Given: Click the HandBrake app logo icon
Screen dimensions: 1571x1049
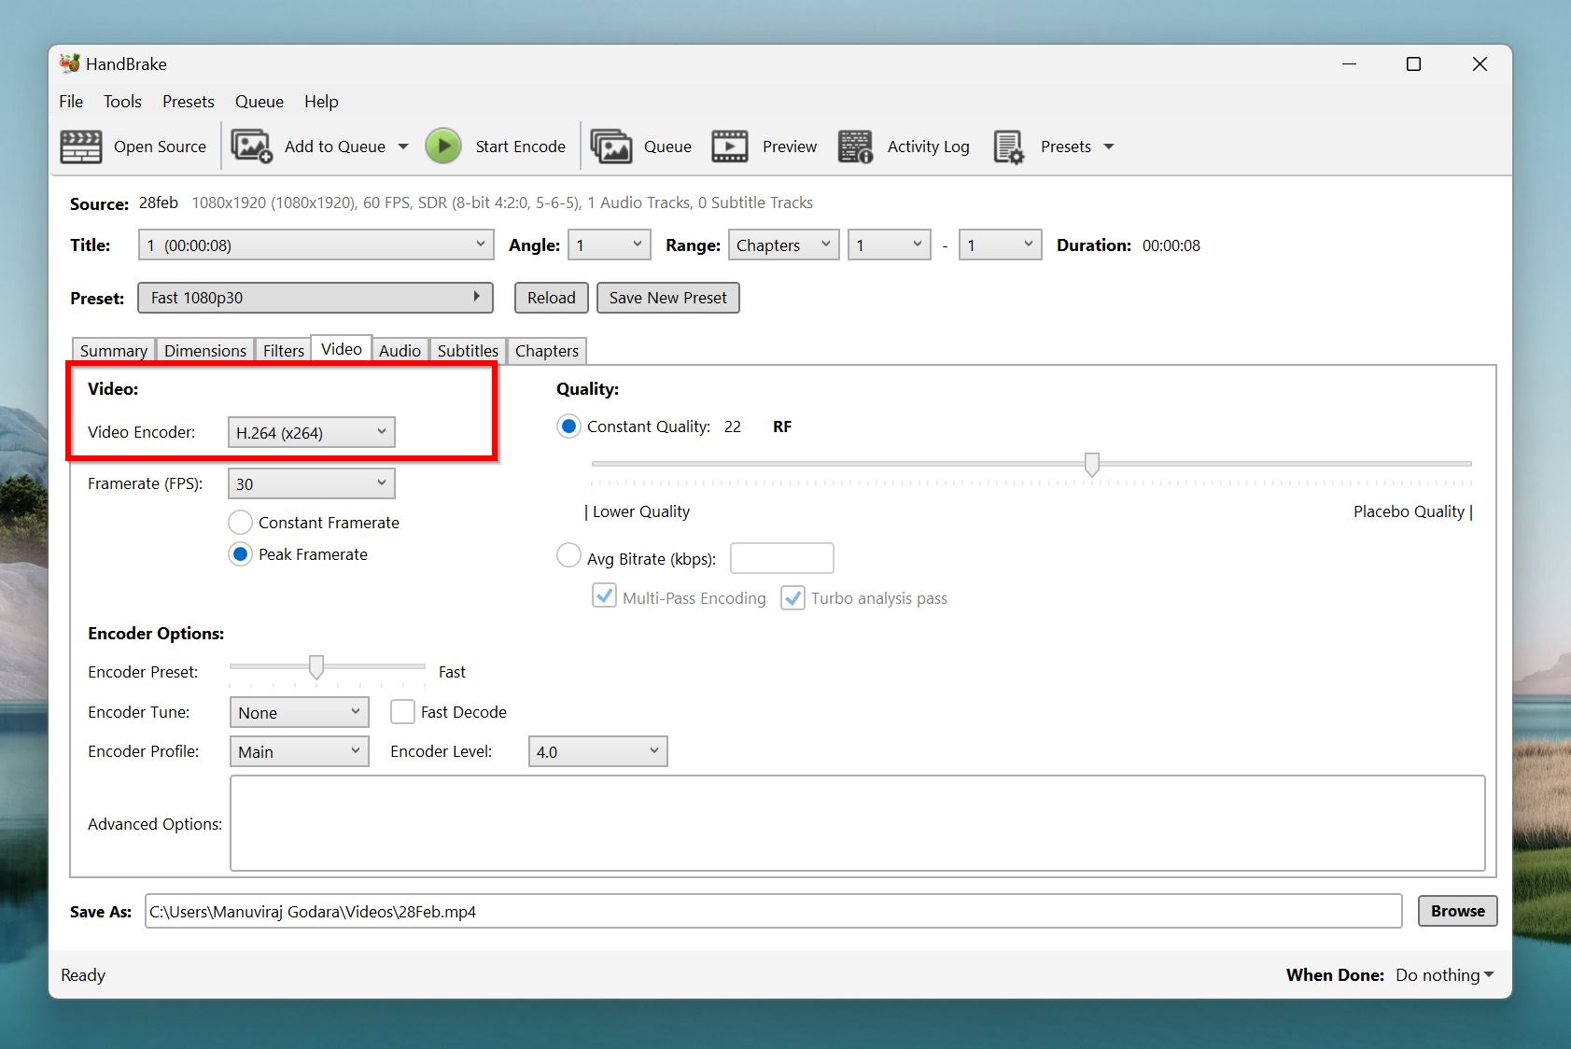Looking at the screenshot, I should [69, 63].
